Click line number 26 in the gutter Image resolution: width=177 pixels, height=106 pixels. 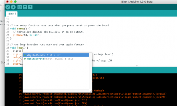point(8,41)
